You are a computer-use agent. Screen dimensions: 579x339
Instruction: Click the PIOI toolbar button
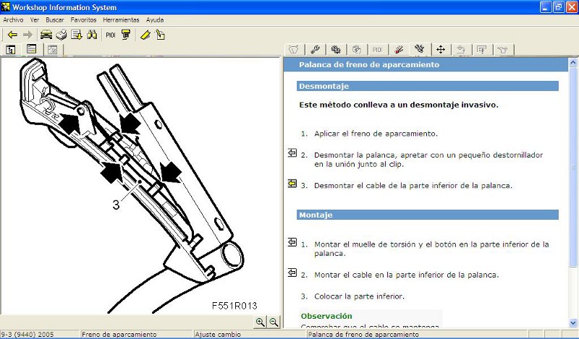110,35
